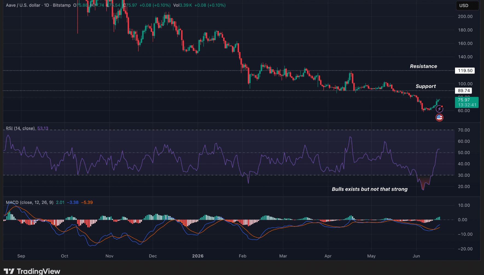Screen dimensions: 484x275
Task: Click the 75.97 current price label
Action: pos(467,102)
